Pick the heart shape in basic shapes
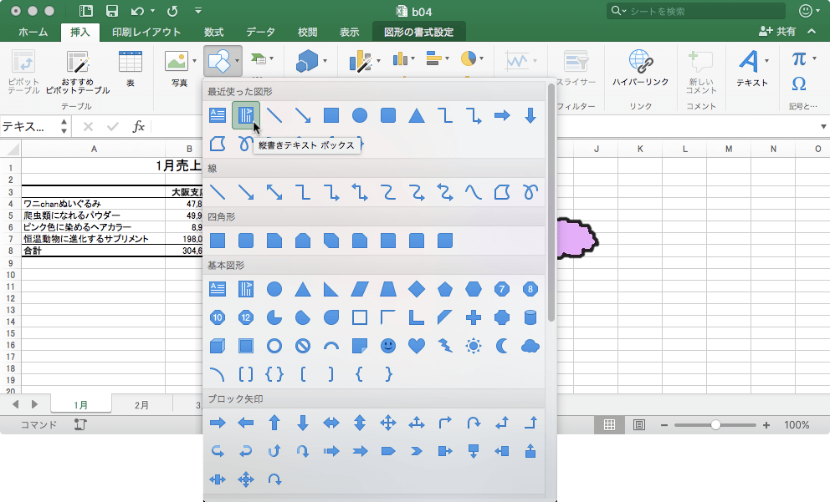Screen dimensions: 830x502 coord(416,346)
